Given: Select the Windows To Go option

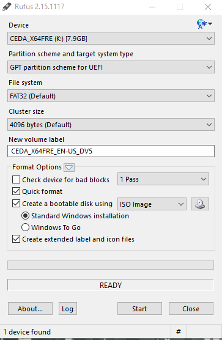Looking at the screenshot, I should 25,227.
